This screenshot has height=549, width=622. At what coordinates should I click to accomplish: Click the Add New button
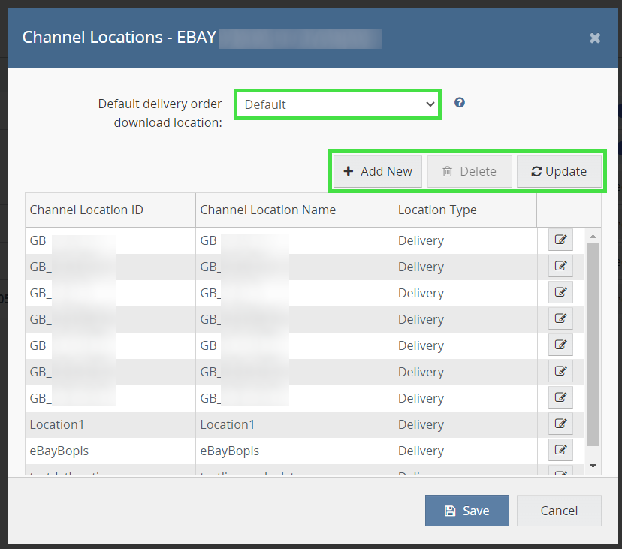tap(378, 171)
